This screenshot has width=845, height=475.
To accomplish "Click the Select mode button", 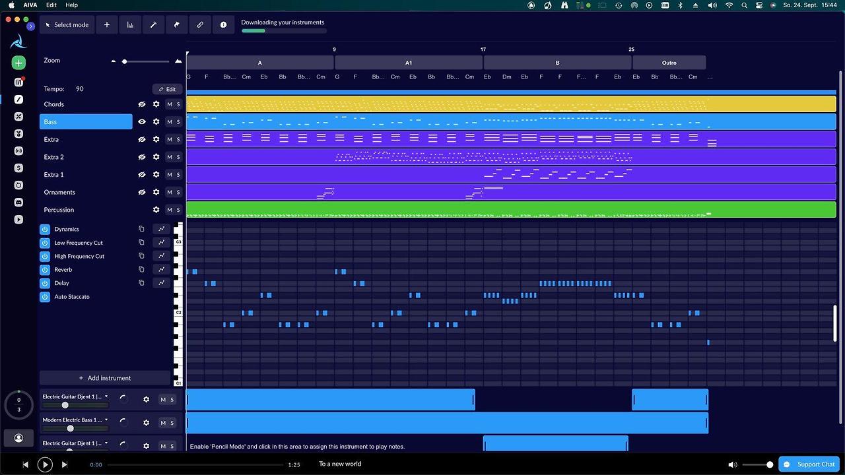I will tap(67, 25).
